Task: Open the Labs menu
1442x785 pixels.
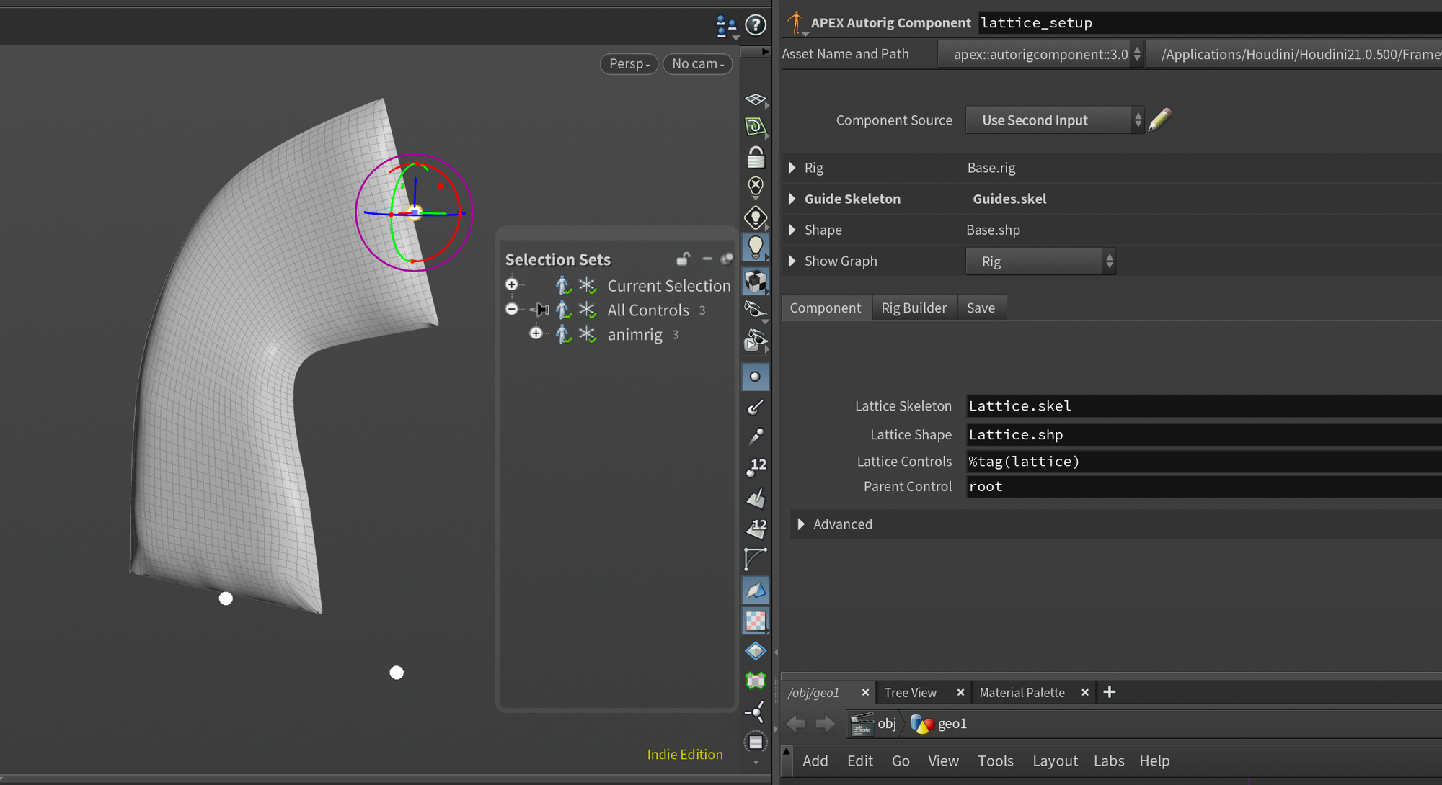Action: pos(1108,761)
